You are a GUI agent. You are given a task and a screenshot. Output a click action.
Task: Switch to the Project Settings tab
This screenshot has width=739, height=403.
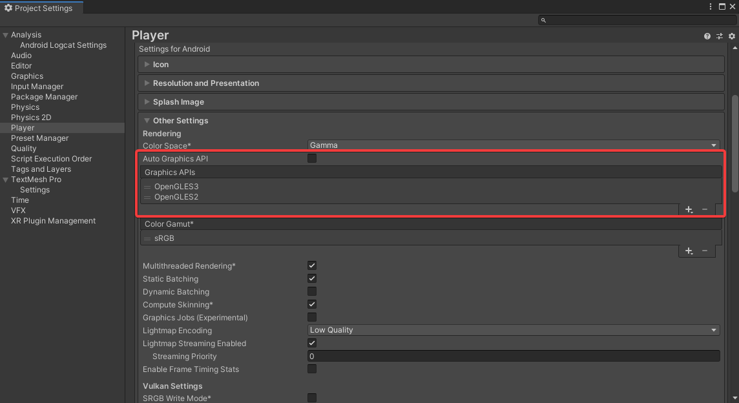click(41, 8)
